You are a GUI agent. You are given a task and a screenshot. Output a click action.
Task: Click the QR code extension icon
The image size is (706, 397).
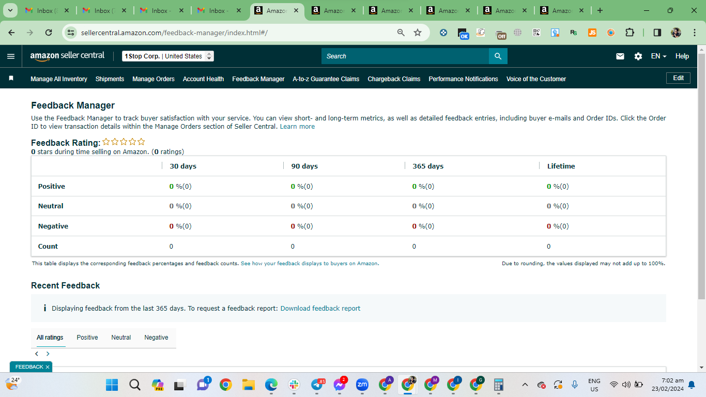pyautogui.click(x=536, y=33)
